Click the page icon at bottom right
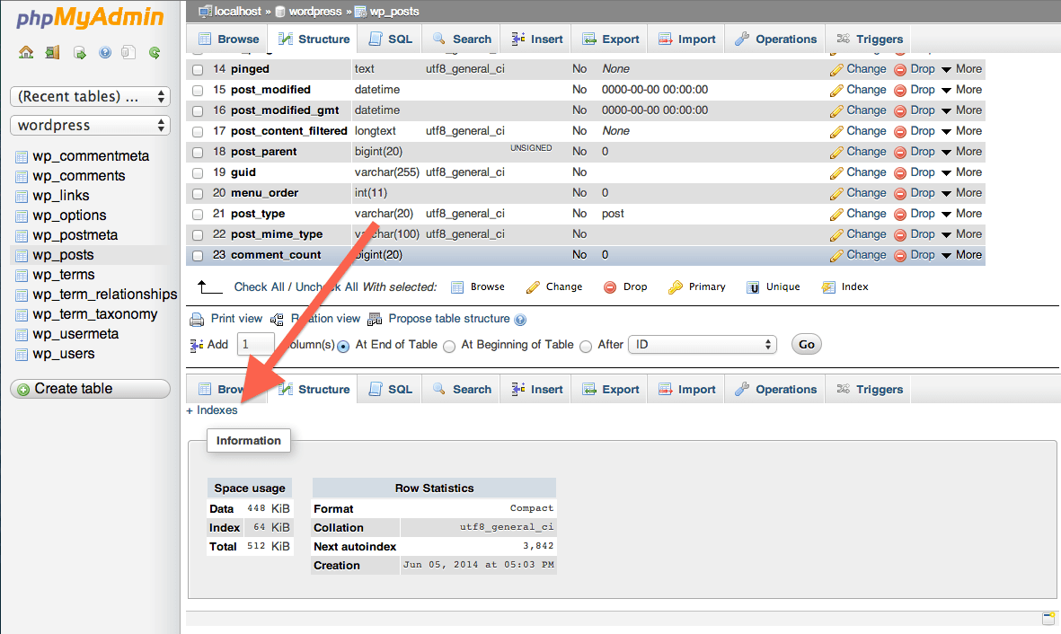The image size is (1061, 634). (1048, 618)
